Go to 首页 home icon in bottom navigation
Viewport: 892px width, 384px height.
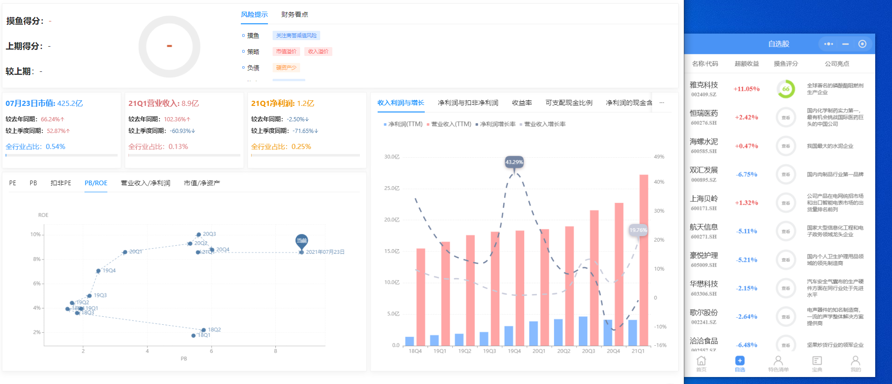click(x=701, y=364)
